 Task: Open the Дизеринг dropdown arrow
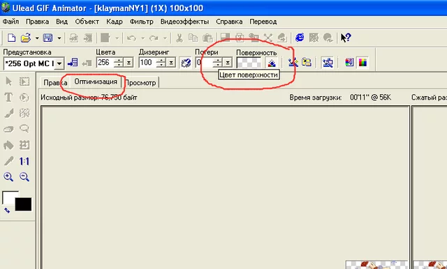point(170,63)
